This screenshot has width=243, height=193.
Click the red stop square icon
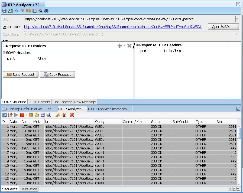point(22,115)
